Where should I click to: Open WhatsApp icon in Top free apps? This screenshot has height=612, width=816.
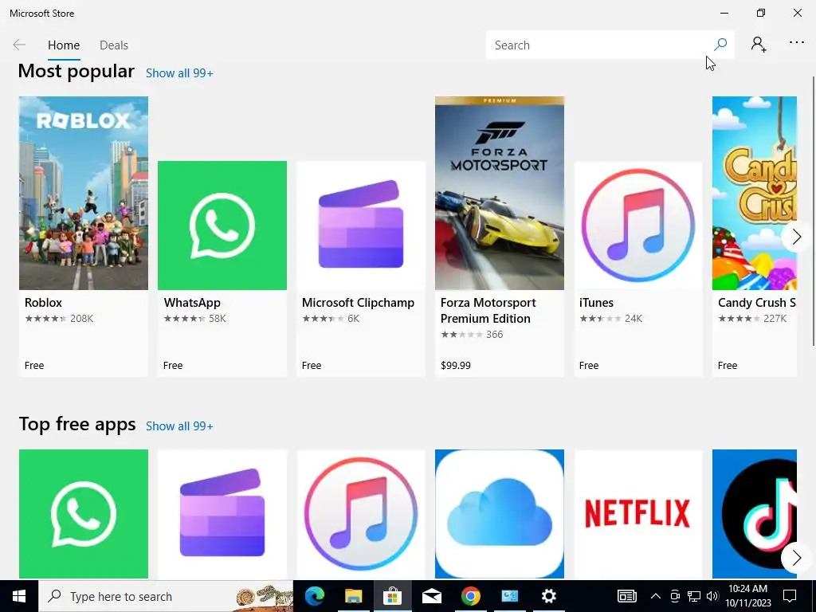tap(83, 514)
